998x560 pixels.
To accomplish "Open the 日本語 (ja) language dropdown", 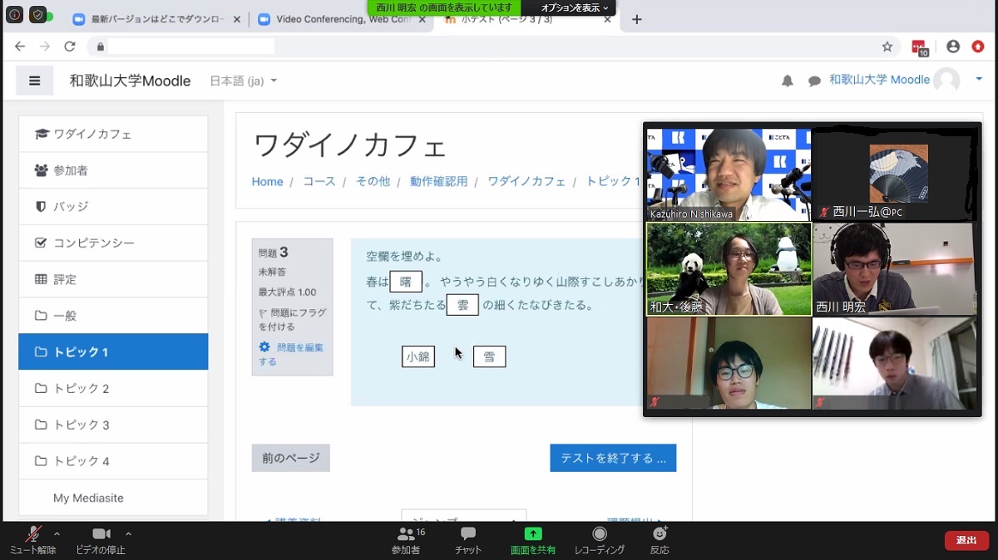I will point(243,81).
